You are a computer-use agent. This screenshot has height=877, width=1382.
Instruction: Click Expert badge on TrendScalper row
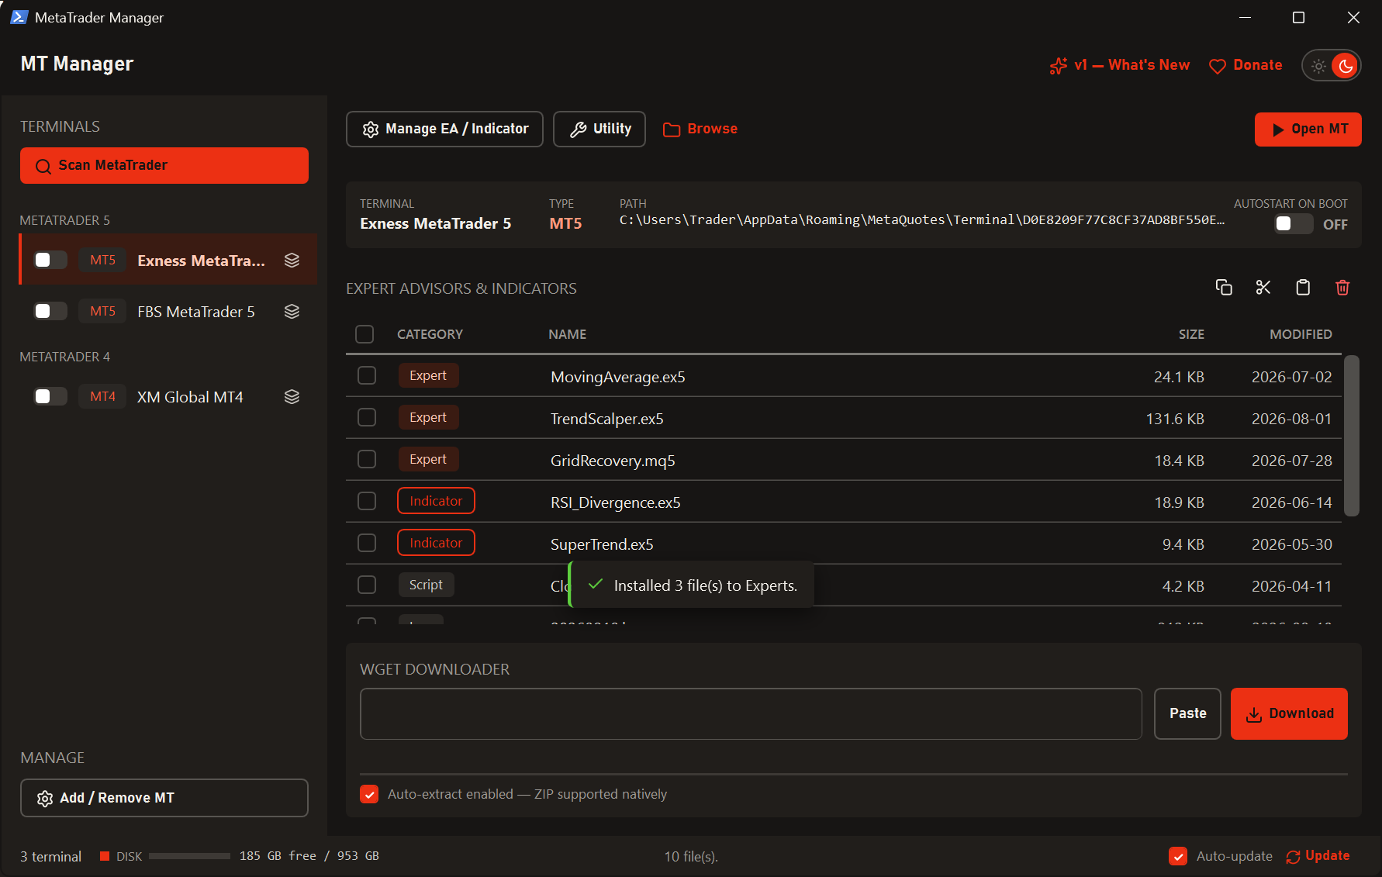428,417
